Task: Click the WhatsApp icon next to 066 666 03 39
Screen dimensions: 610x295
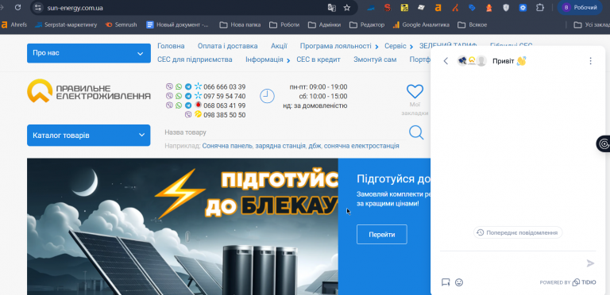Action: [x=179, y=86]
